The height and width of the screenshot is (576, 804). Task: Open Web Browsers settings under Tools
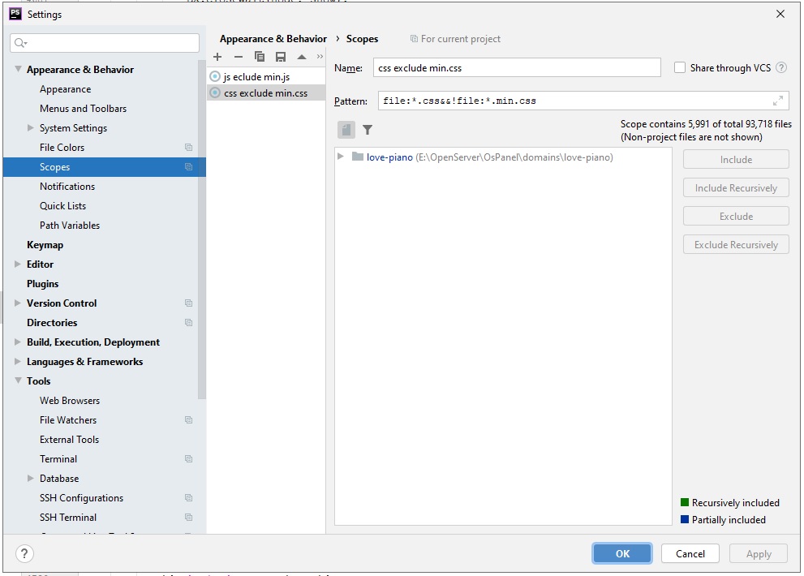click(70, 401)
